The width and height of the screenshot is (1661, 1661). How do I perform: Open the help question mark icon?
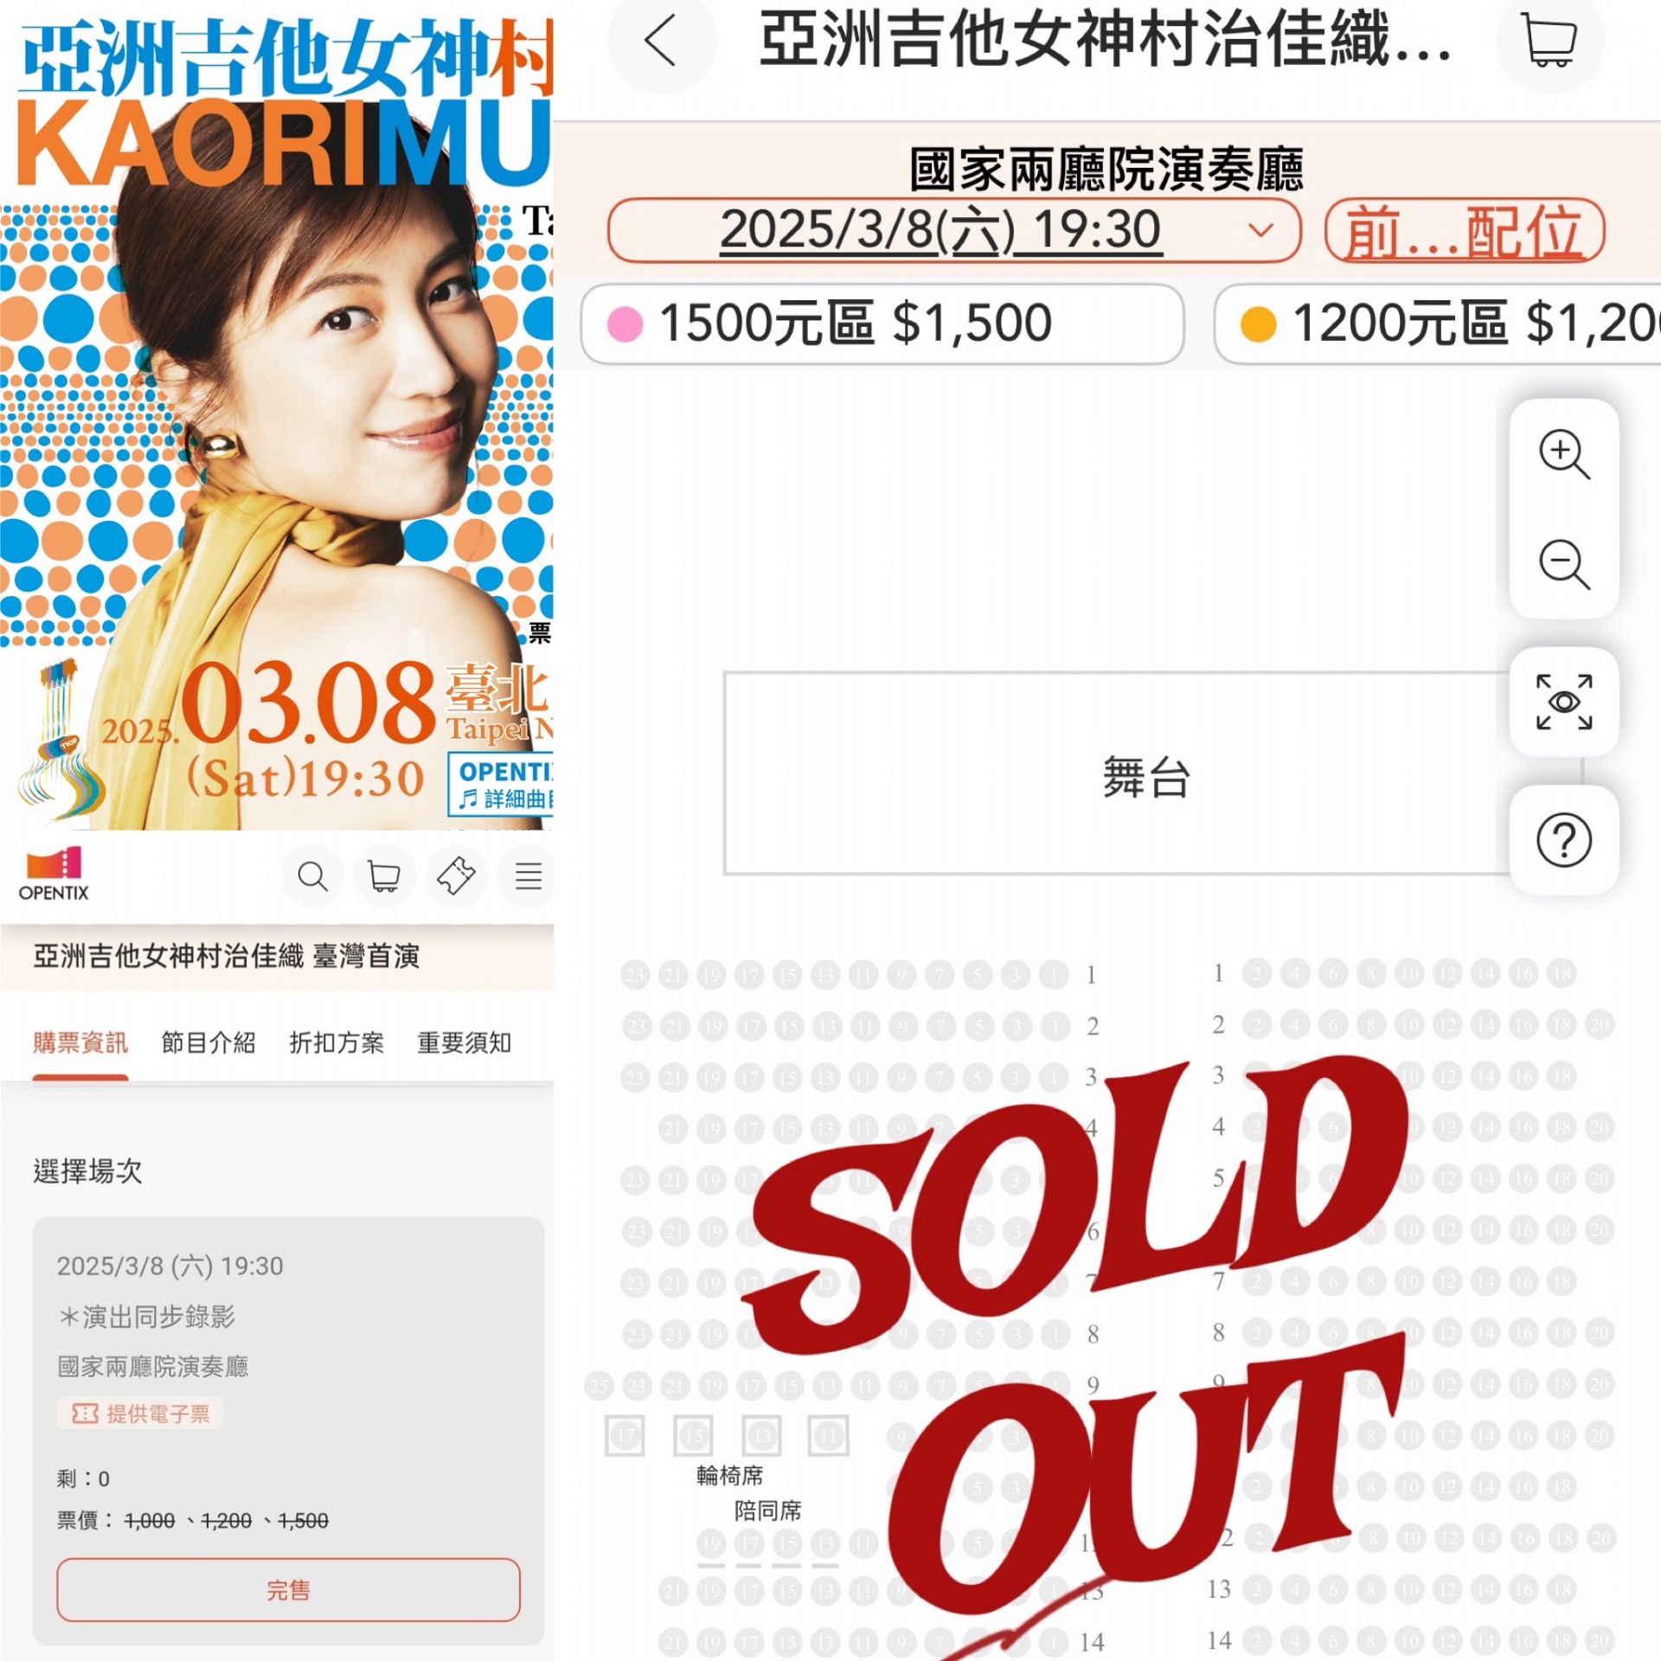tap(1564, 839)
